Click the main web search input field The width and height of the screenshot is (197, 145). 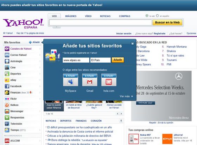tap(100, 23)
